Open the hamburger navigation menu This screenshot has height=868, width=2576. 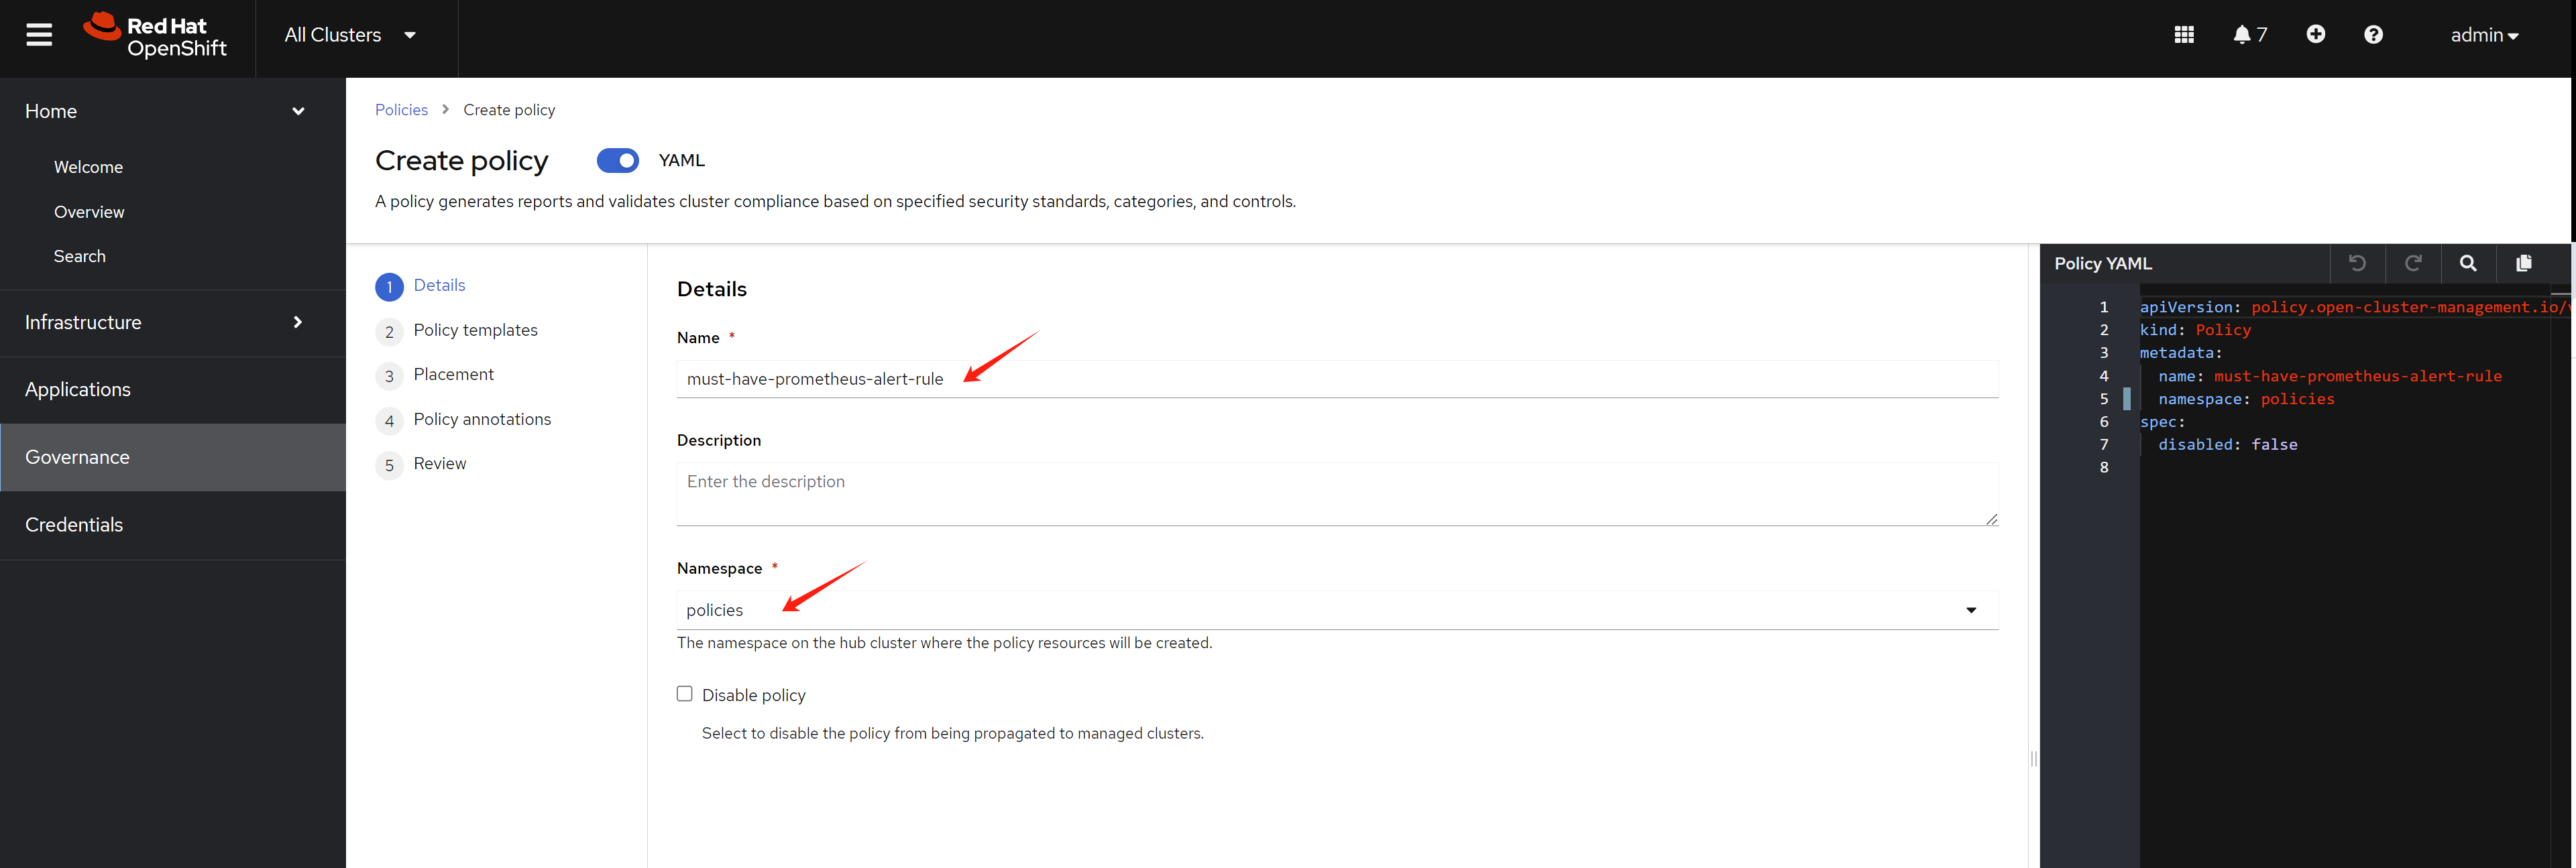[x=39, y=35]
